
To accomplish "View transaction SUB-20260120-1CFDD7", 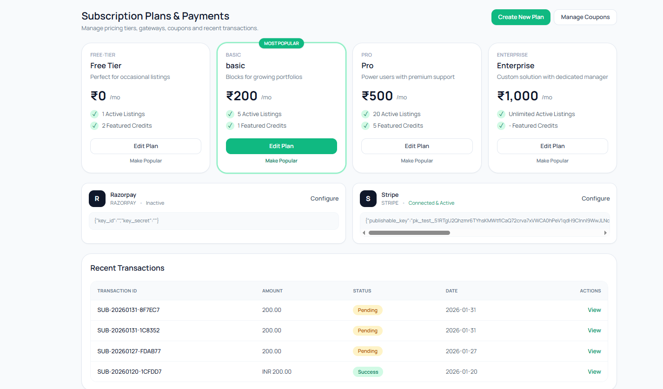I will click(x=594, y=371).
